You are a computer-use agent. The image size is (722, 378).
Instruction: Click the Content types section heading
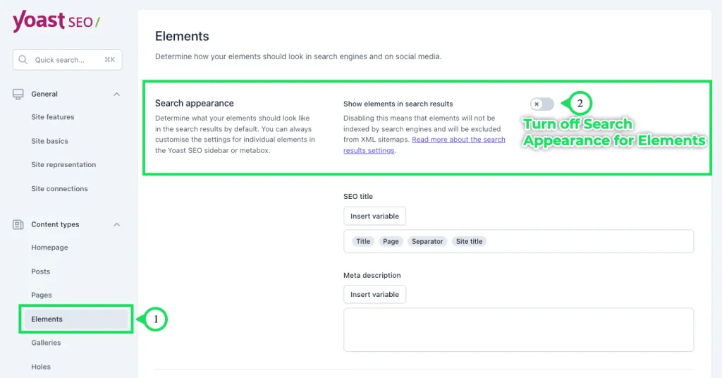(x=55, y=224)
